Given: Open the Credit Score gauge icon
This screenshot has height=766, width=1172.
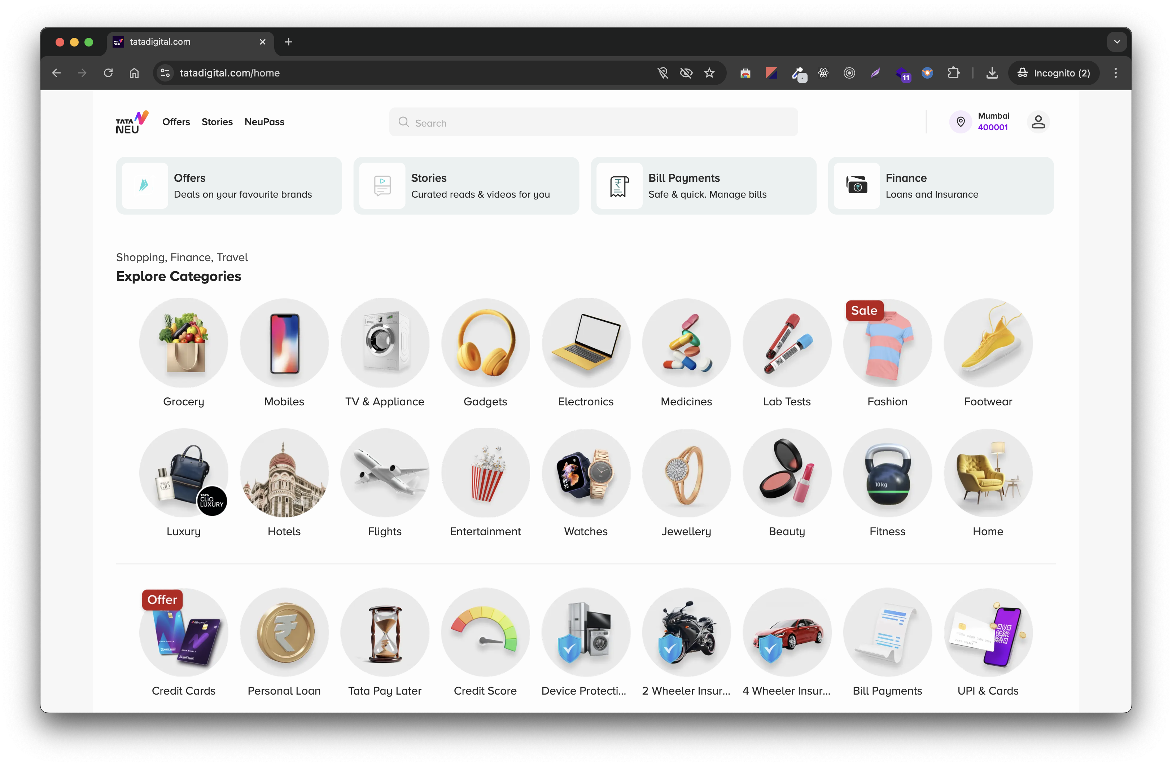Looking at the screenshot, I should [485, 632].
